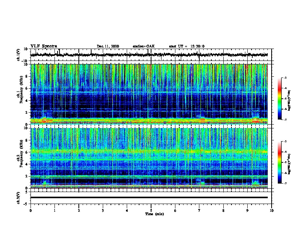Click the "-5" tick on the ch.3 axis
The width and height of the screenshot is (306, 236).
tap(26, 204)
